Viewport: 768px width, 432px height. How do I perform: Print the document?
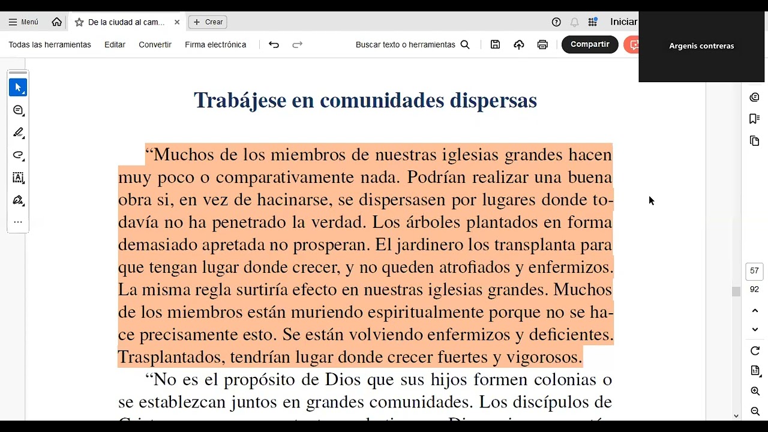click(542, 44)
